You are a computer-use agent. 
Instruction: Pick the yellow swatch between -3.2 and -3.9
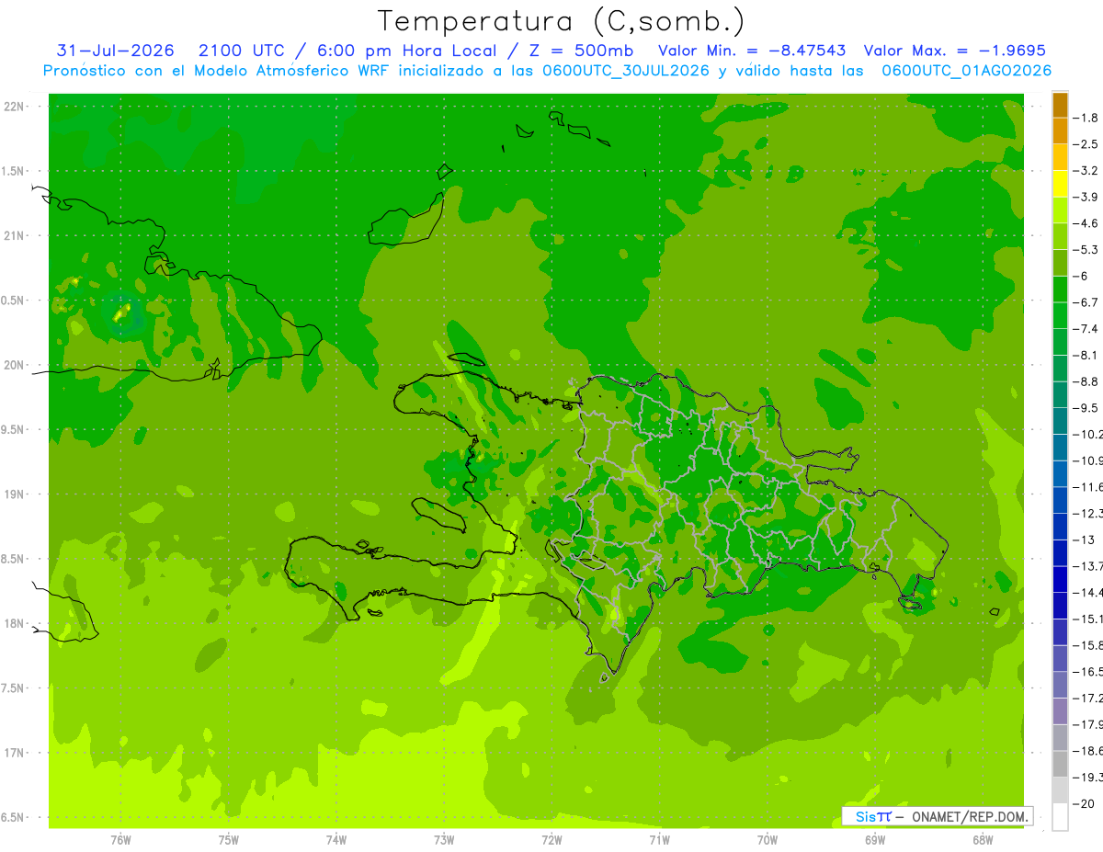click(x=1060, y=184)
